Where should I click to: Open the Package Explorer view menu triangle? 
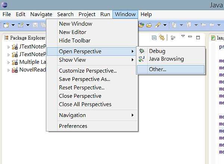click(183, 37)
